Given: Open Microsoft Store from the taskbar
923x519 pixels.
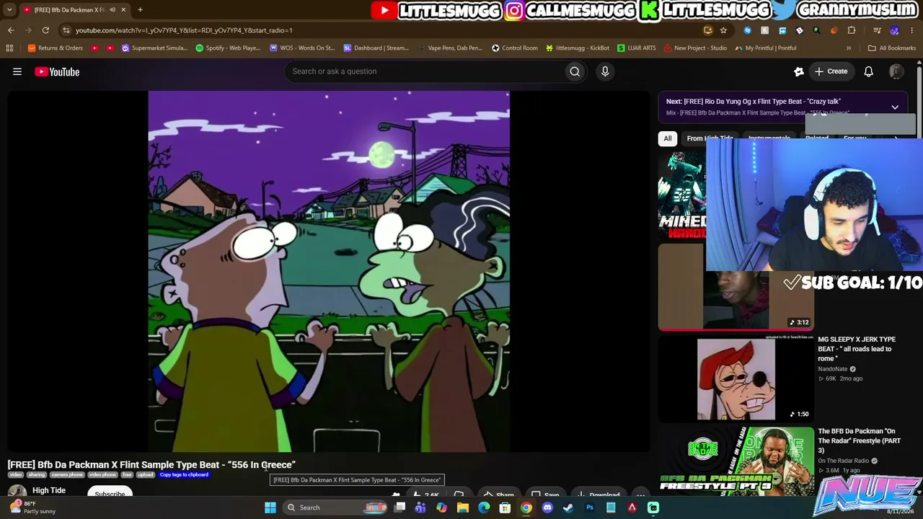Looking at the screenshot, I should point(505,507).
